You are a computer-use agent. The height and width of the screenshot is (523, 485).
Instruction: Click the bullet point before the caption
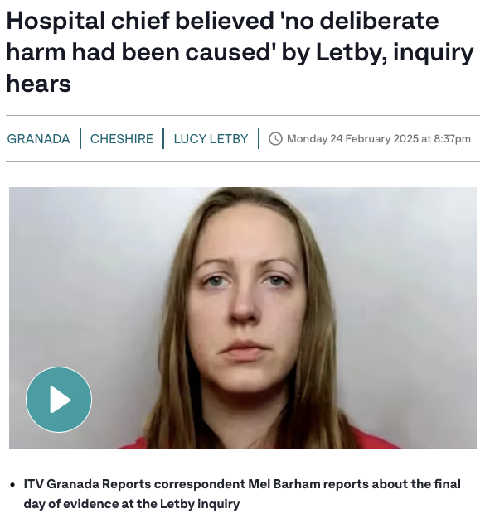click(x=12, y=484)
